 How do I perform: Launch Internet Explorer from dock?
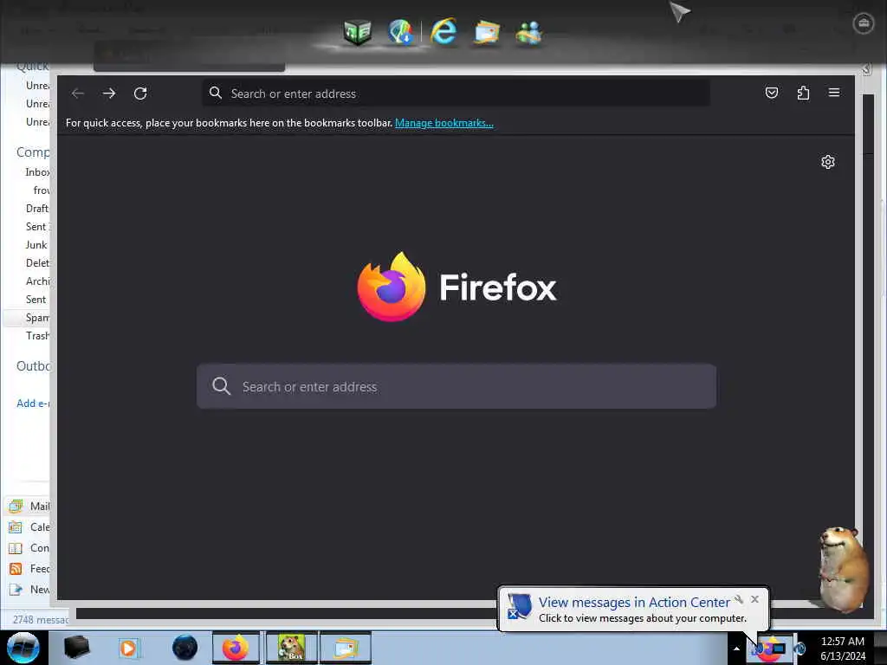click(x=443, y=31)
